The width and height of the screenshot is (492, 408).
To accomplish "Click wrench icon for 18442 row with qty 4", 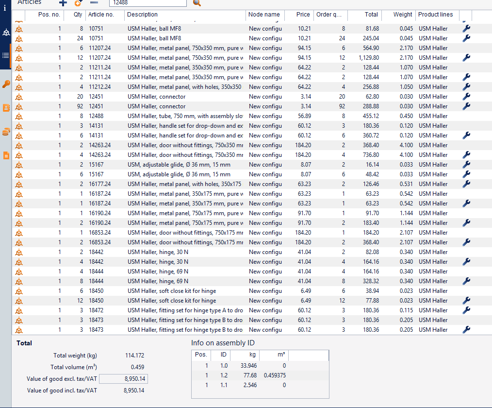I will (466, 262).
